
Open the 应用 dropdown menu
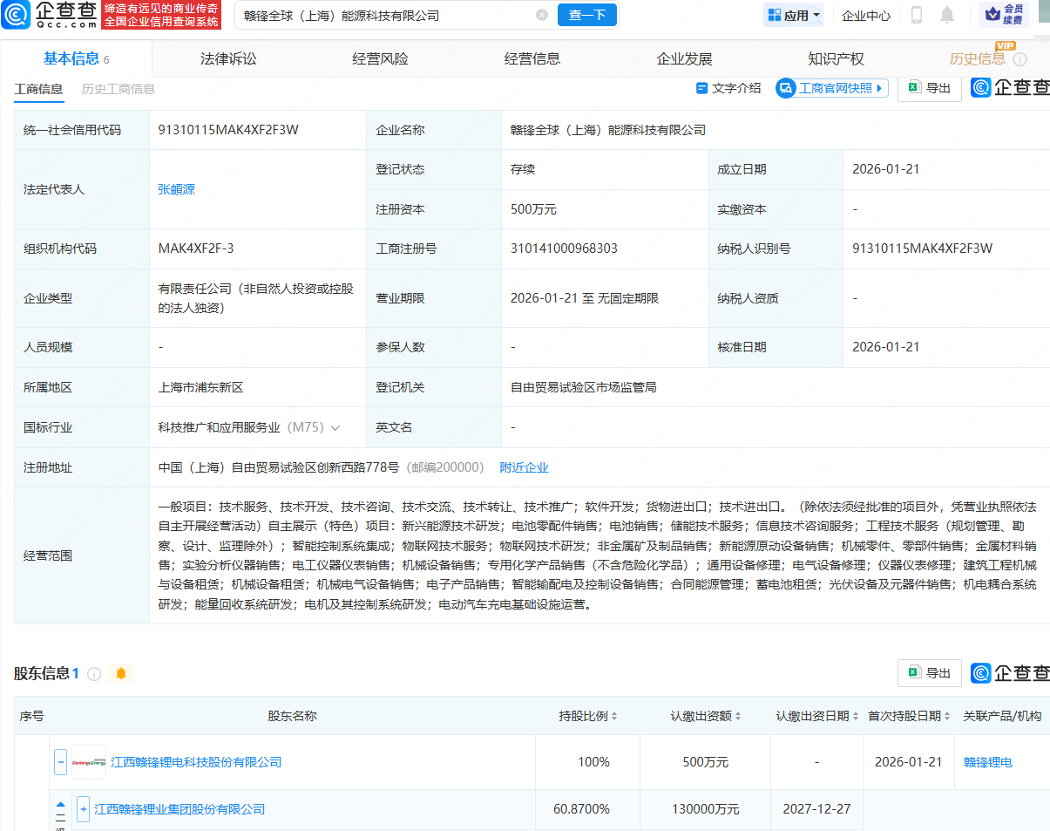pyautogui.click(x=794, y=16)
